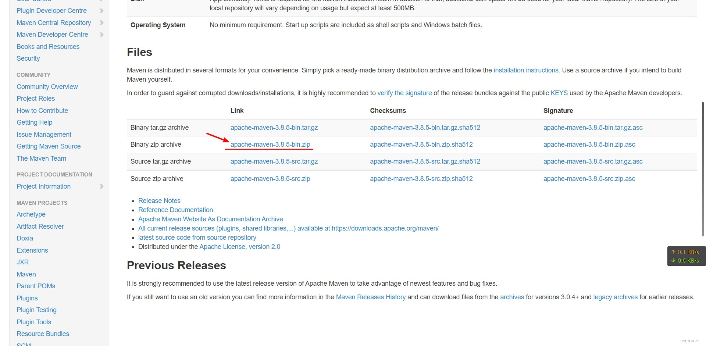Screen dimensions: 706x346
Task: Open the JXR project link
Action: (x=22, y=262)
